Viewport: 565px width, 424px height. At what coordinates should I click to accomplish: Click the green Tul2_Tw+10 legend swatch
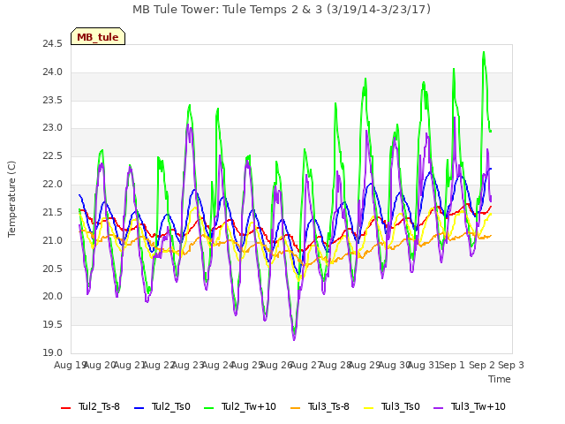[x=209, y=408]
